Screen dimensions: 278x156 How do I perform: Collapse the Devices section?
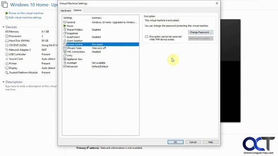[x=3, y=27]
